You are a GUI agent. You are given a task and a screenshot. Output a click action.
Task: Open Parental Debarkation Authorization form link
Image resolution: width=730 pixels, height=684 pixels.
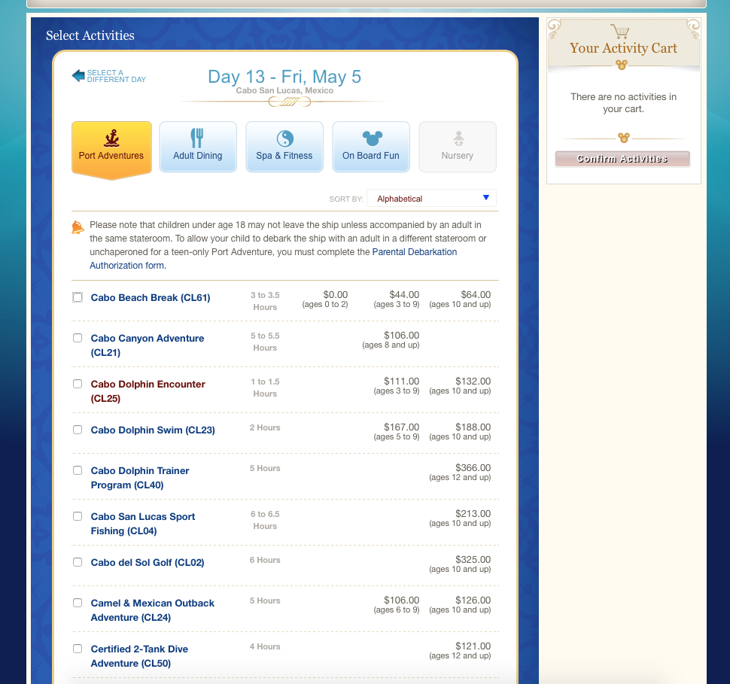tap(273, 258)
